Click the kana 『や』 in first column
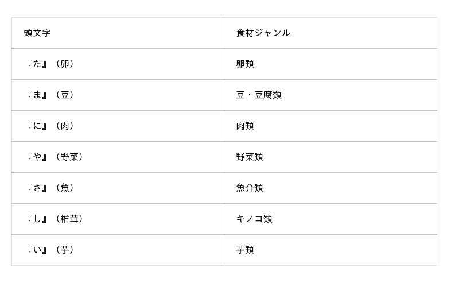This screenshot has width=459, height=283. point(37,157)
